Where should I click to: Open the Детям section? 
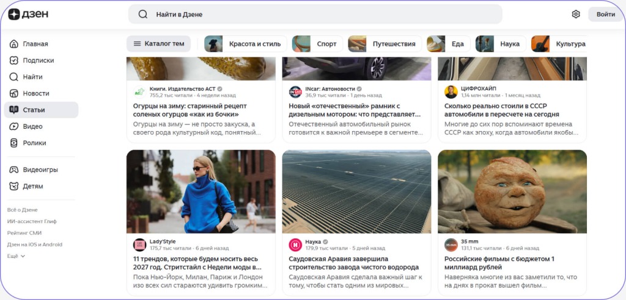click(41, 186)
